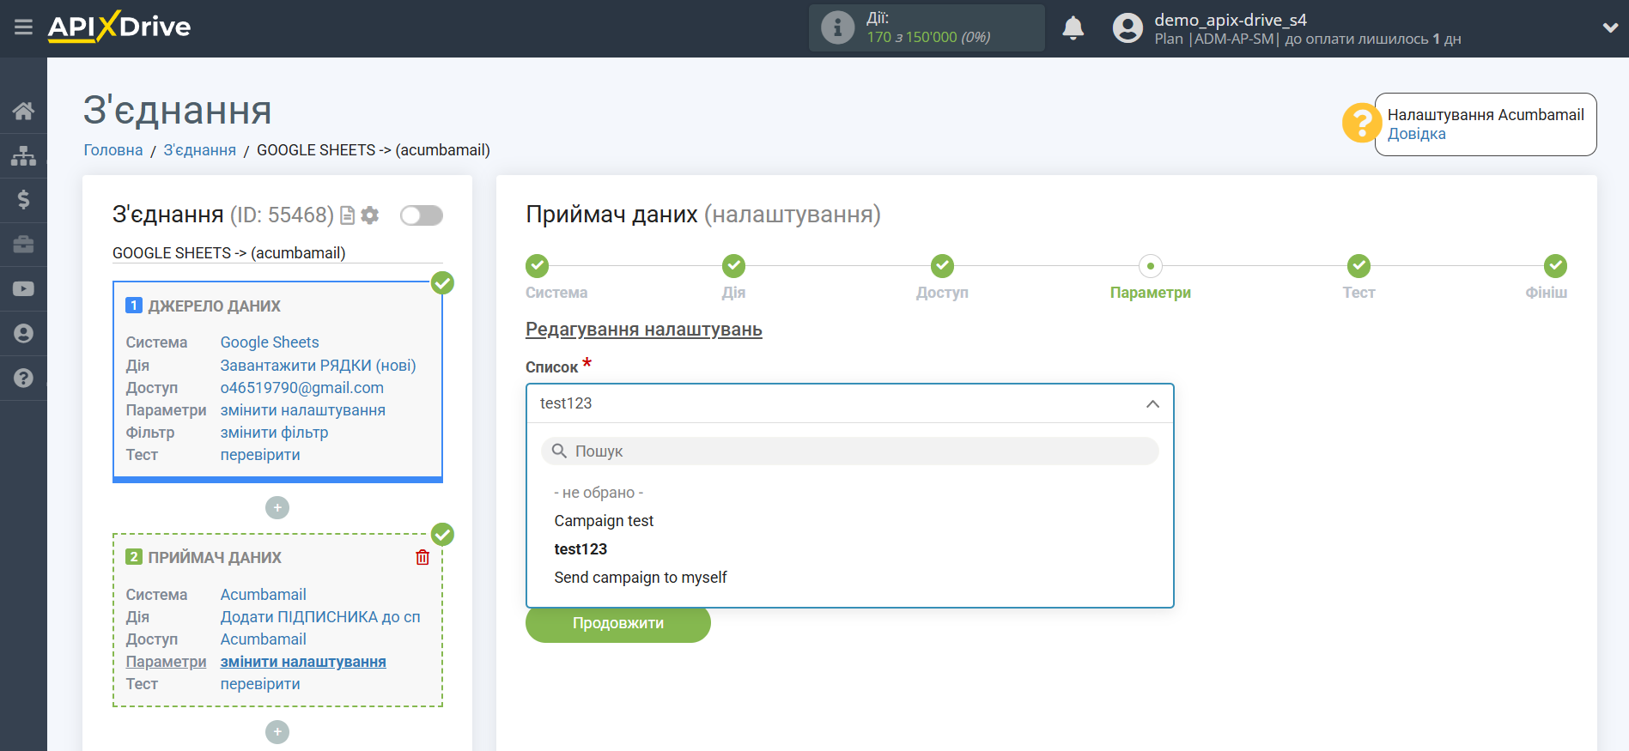The width and height of the screenshot is (1629, 751).
Task: Choose the '- не обрано -' option
Action: 599,493
